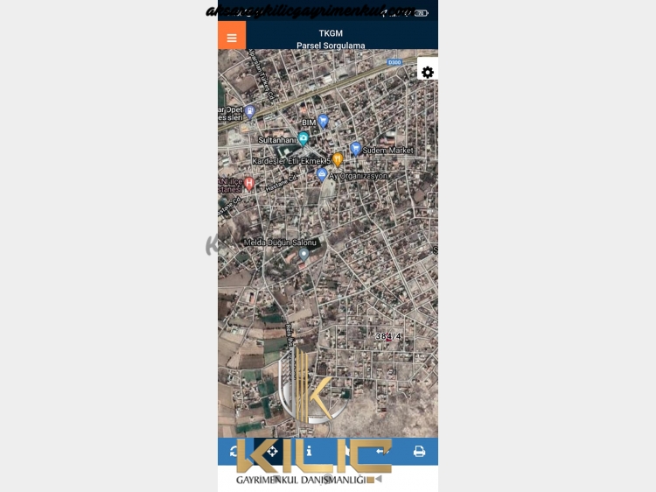Select the hospital H marker
Image resolution: width=656 pixels, height=492 pixels.
click(x=249, y=183)
